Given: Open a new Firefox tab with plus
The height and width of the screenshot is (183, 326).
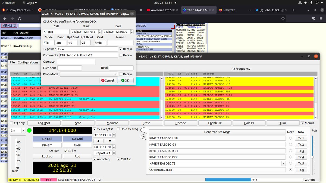Looking at the screenshot, I should pos(293,10).
